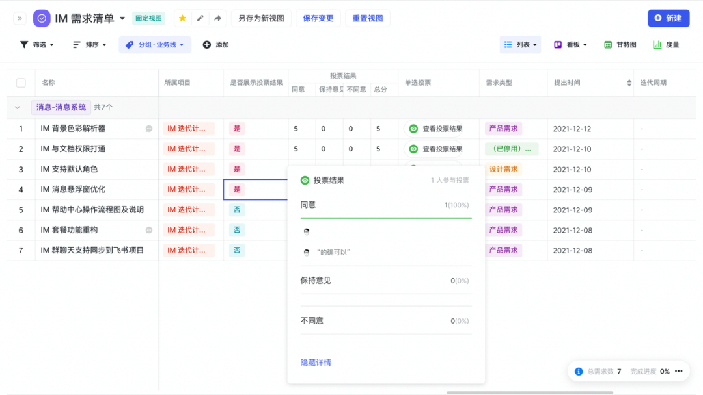Toggle the select-all checkbox in table header
This screenshot has height=395, width=703.
coord(21,83)
